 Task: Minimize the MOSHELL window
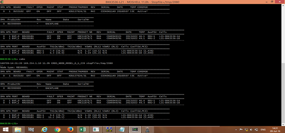(267, 2)
